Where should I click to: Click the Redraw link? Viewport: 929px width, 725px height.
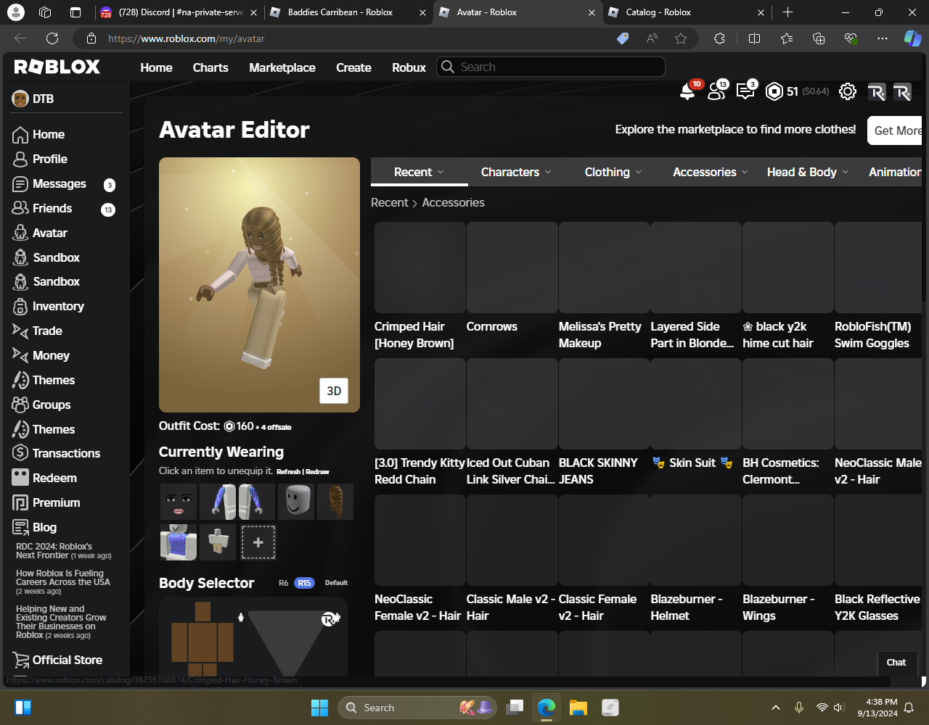pos(317,472)
